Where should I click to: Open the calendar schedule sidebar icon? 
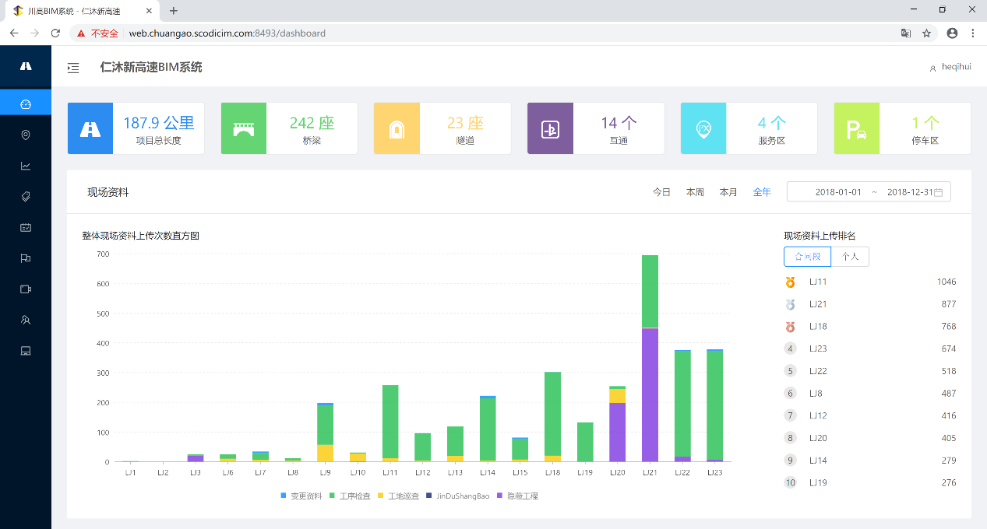26,227
